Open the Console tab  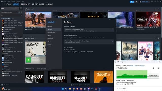point(49,4)
